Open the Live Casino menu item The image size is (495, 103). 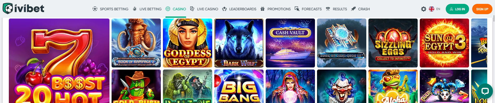204,9
